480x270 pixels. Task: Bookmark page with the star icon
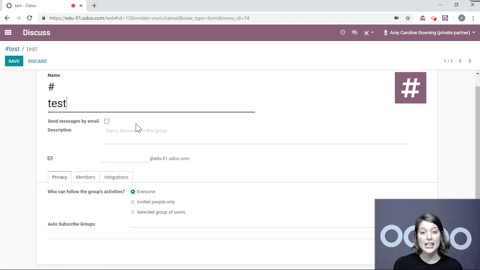point(408,18)
